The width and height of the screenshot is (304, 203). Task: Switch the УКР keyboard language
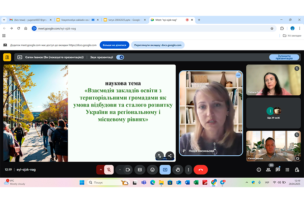coord(267,182)
